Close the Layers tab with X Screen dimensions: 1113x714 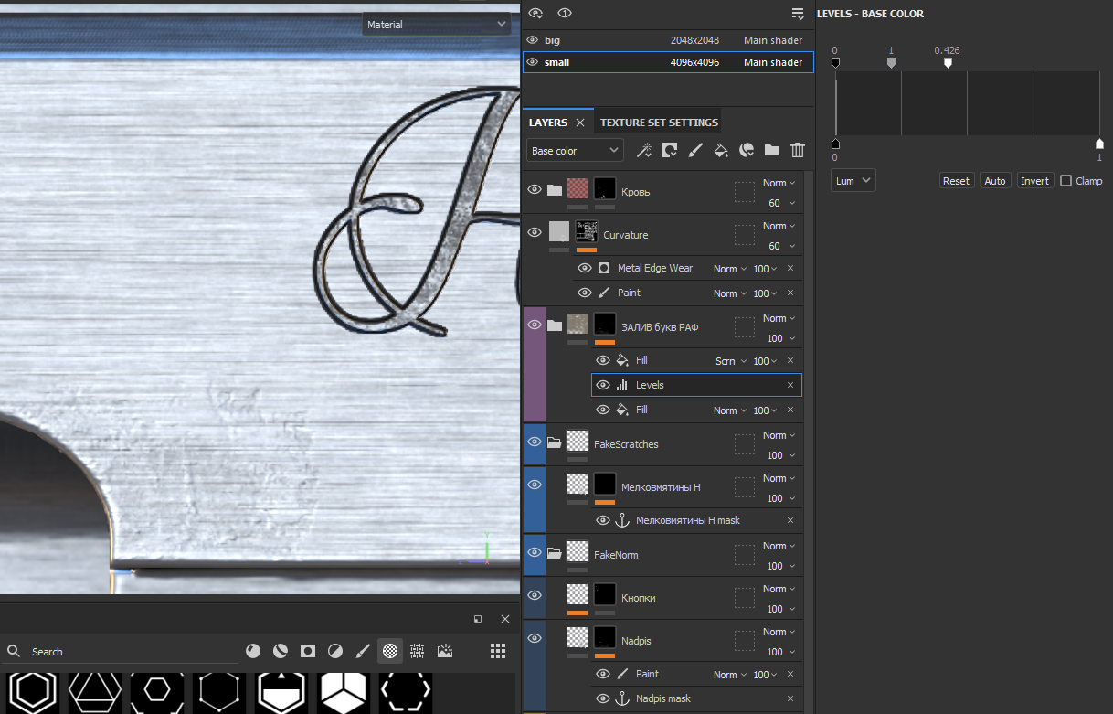[579, 123]
